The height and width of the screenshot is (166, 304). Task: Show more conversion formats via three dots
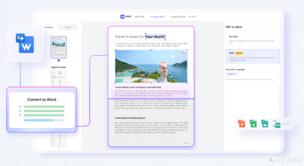coord(286,124)
